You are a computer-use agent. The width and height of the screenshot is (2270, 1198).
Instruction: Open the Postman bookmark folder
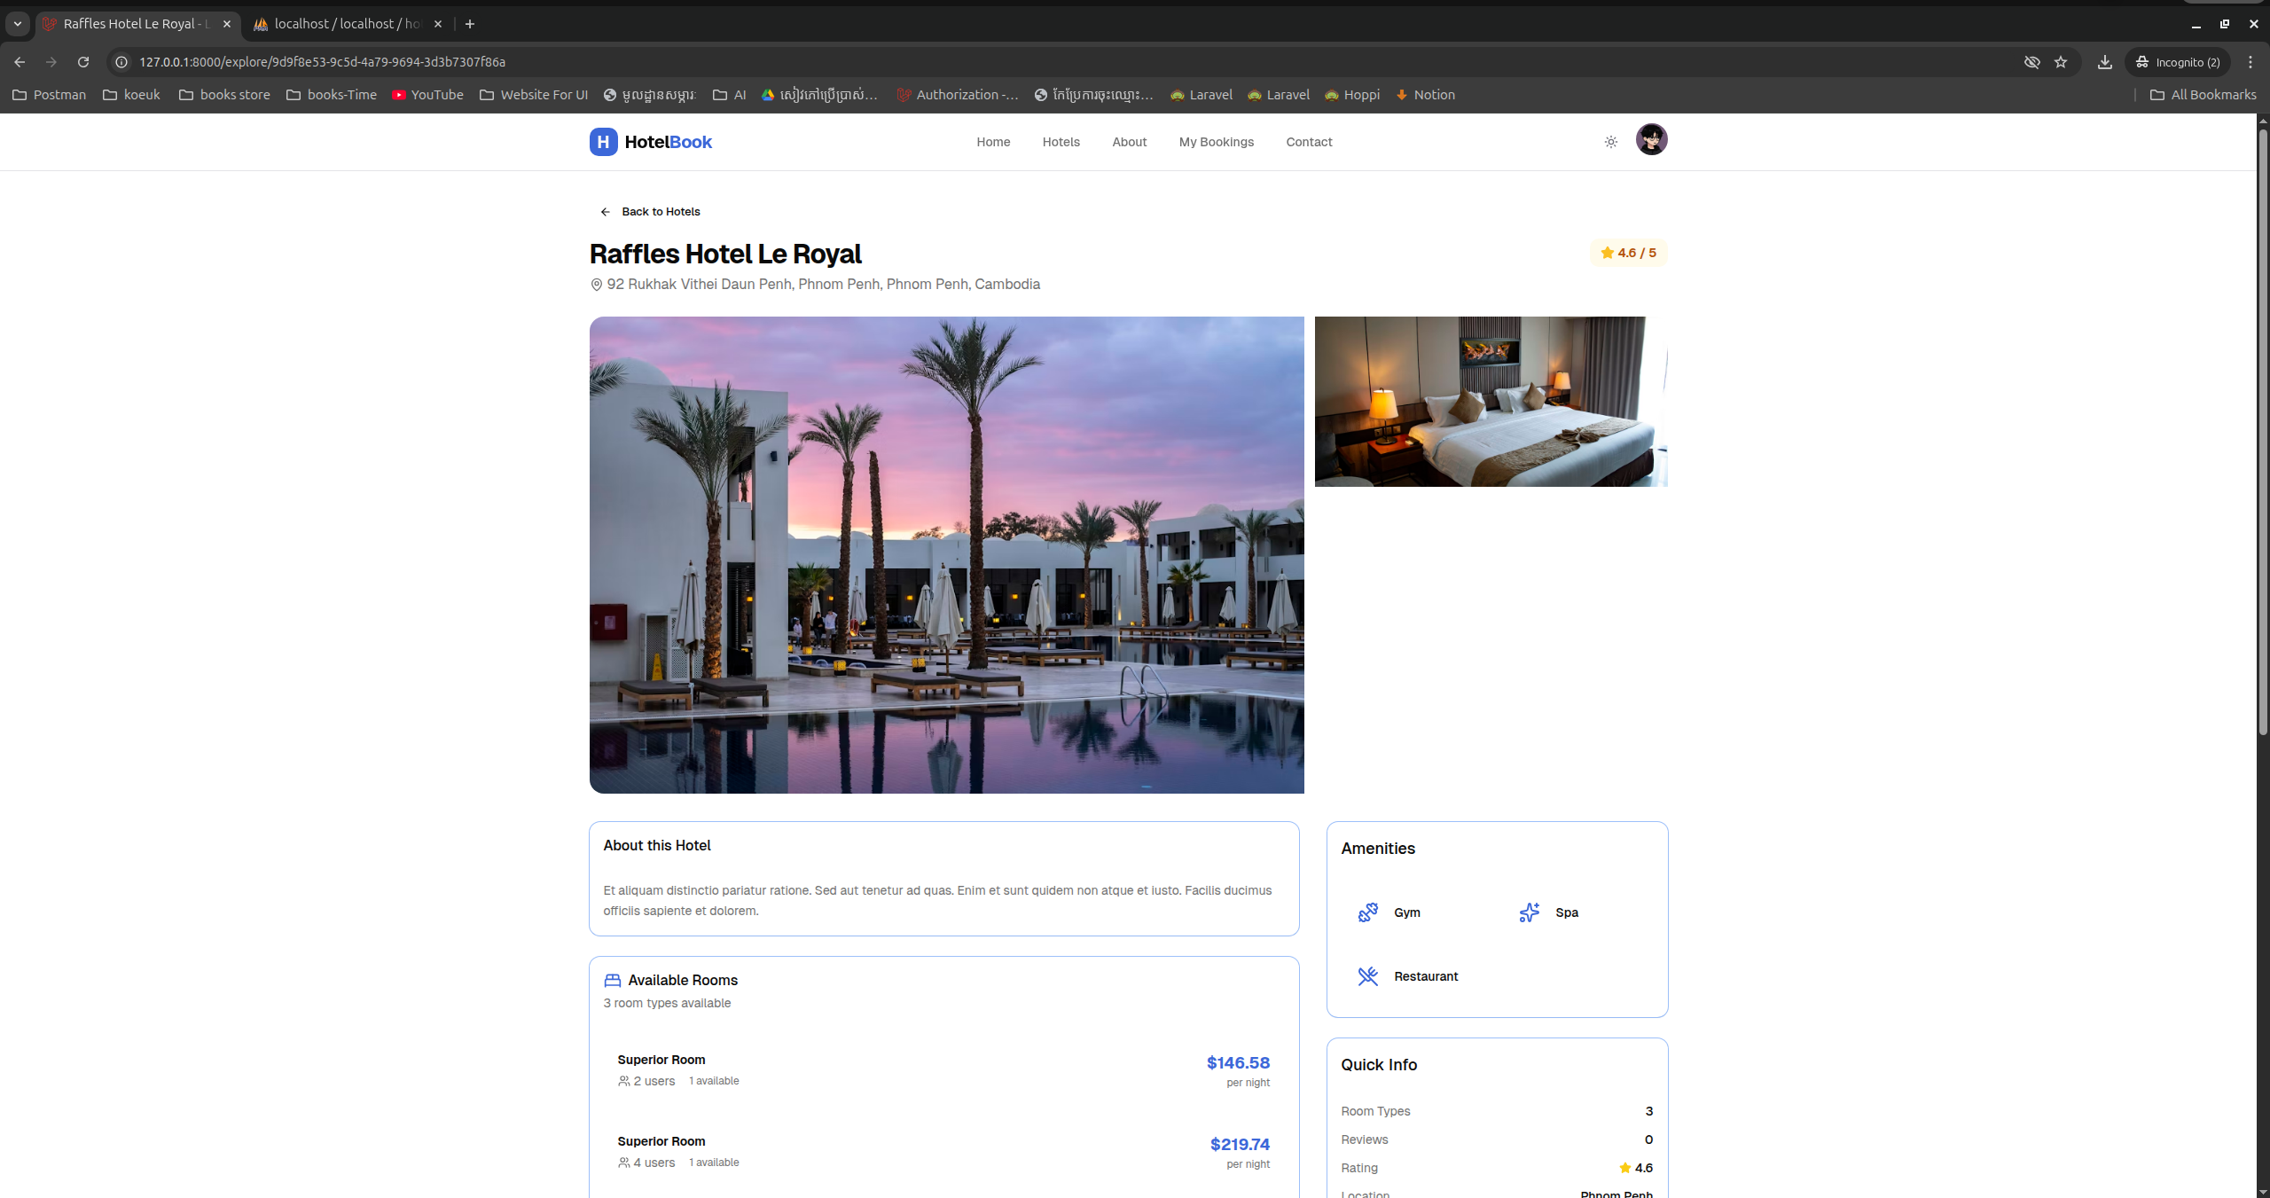[50, 95]
